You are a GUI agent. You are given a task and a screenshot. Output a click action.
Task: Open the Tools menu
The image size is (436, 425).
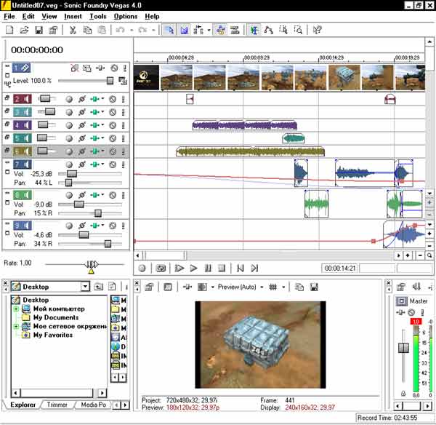click(98, 17)
